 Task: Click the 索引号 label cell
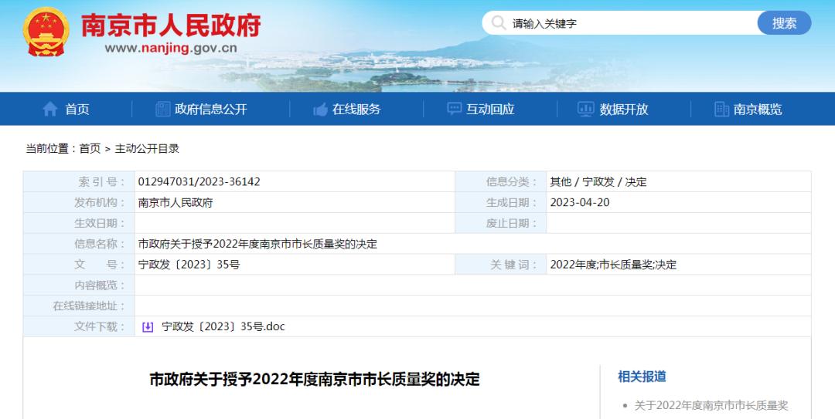pyautogui.click(x=79, y=182)
